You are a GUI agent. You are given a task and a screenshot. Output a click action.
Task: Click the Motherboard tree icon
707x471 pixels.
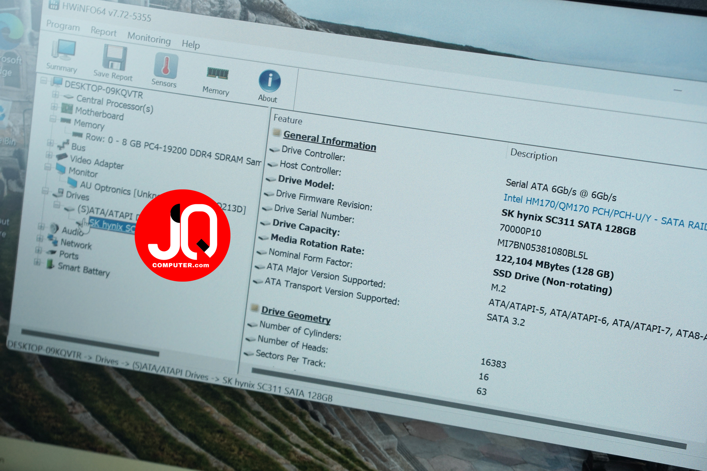(x=66, y=108)
